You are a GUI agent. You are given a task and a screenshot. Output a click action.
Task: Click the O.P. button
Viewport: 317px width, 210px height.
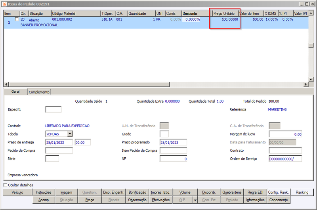coord(183,200)
